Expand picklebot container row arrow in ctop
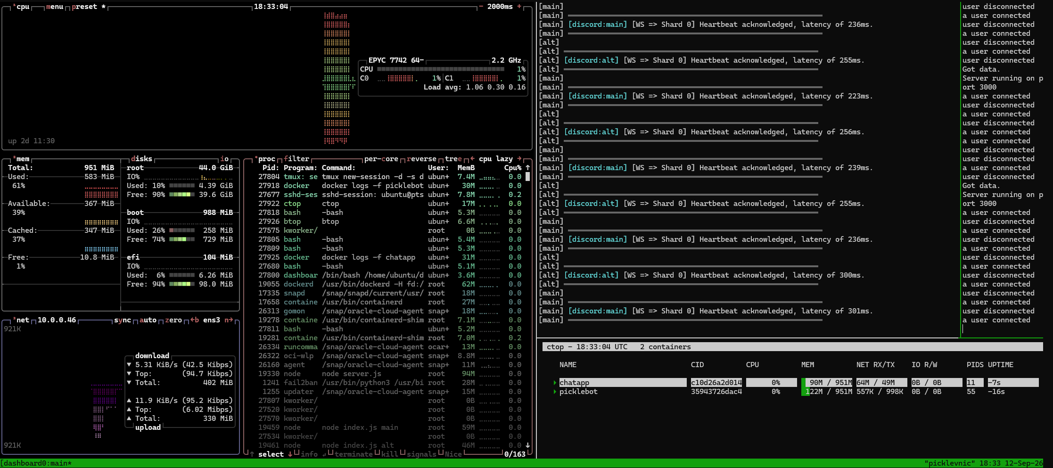This screenshot has width=1053, height=468. (x=555, y=392)
